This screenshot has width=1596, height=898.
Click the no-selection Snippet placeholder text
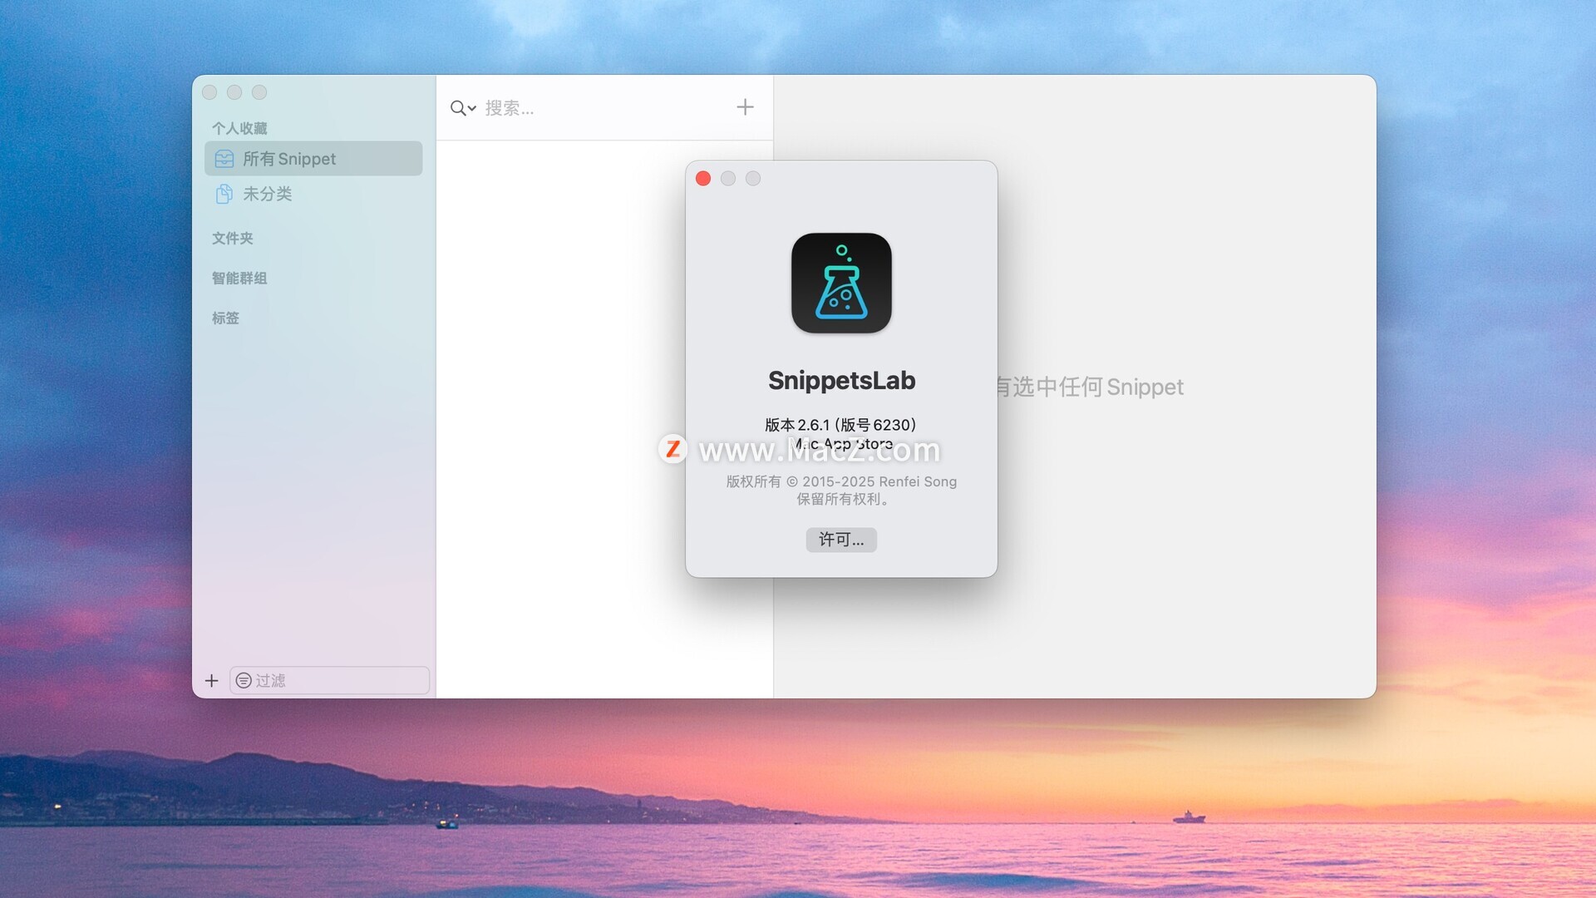pyautogui.click(x=1090, y=387)
